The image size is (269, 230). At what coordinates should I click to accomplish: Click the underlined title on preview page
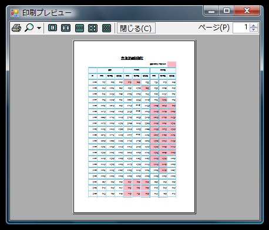pyautogui.click(x=132, y=58)
